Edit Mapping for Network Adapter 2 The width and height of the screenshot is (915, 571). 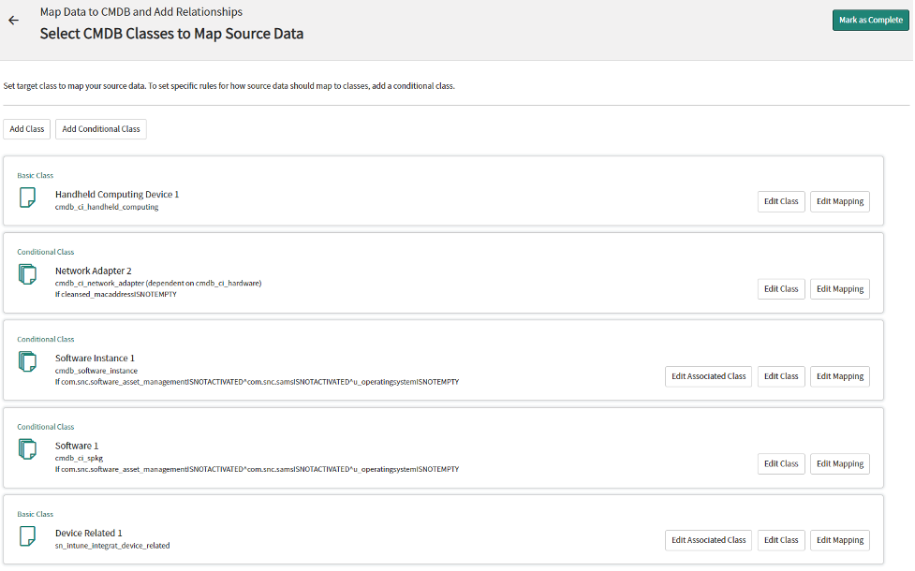[x=839, y=288]
